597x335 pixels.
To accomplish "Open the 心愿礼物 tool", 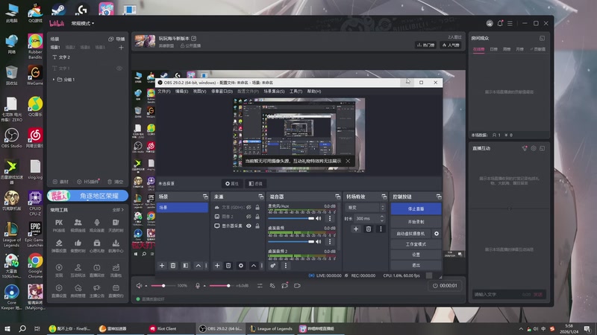I will coord(97,246).
